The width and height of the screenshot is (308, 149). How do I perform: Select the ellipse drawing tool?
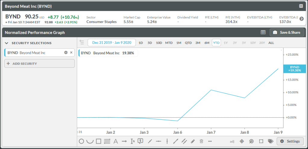pos(81,141)
